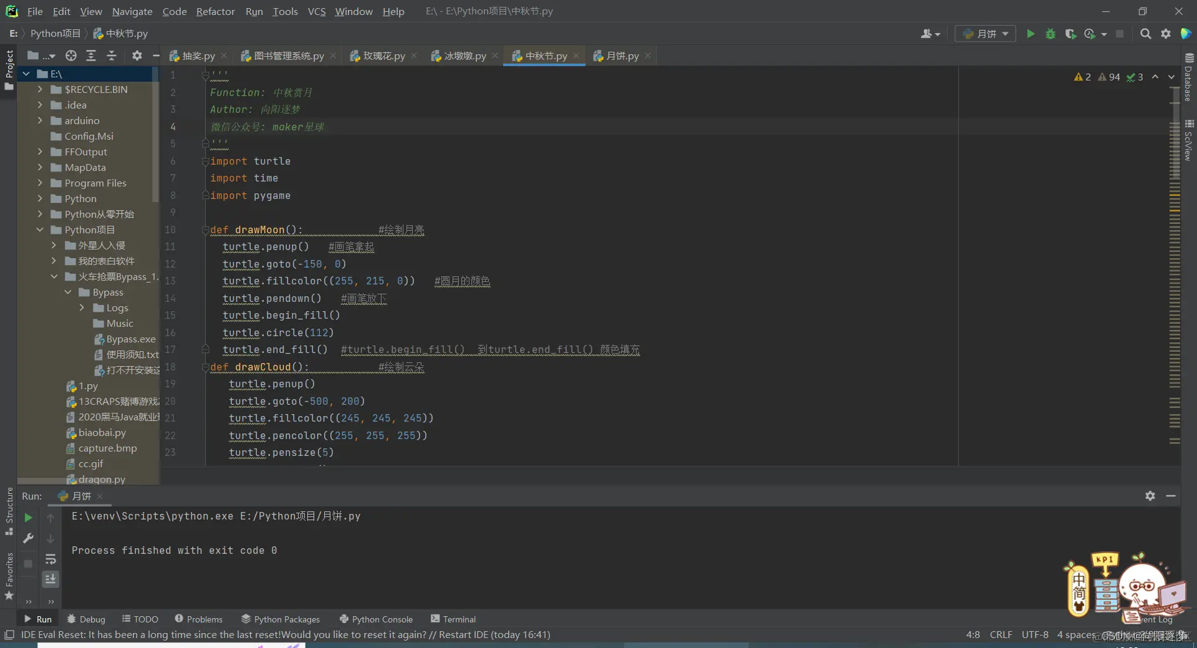Toggle scroll to end in Run console
1197x648 pixels.
pyautogui.click(x=50, y=579)
